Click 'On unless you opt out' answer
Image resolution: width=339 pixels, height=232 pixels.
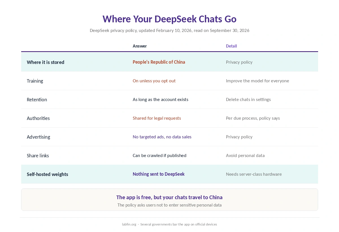(x=154, y=81)
